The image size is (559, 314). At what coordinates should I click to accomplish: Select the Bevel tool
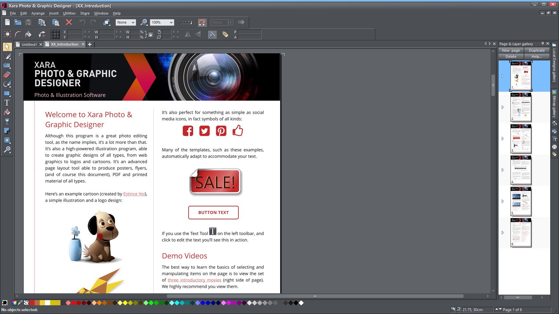pos(7,140)
